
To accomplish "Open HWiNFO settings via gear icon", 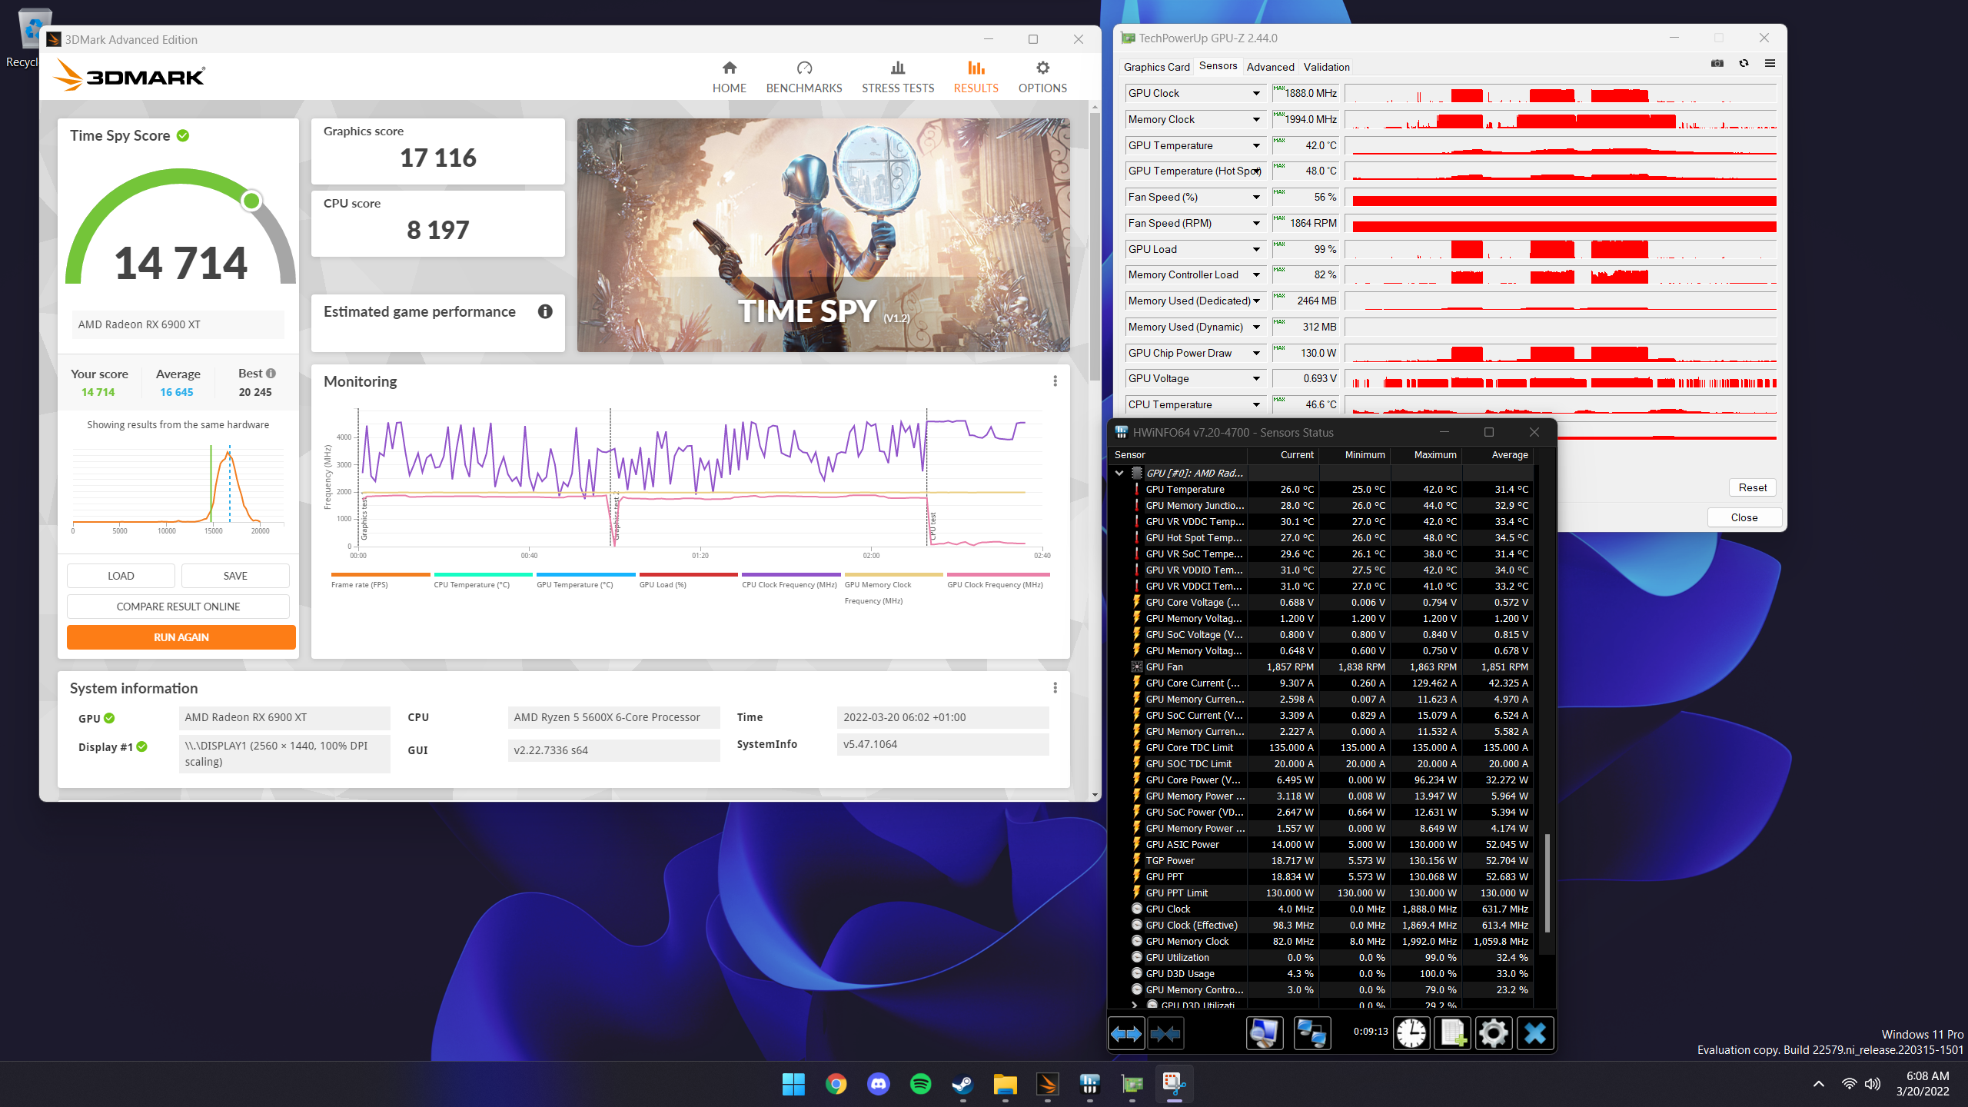I will click(1492, 1033).
